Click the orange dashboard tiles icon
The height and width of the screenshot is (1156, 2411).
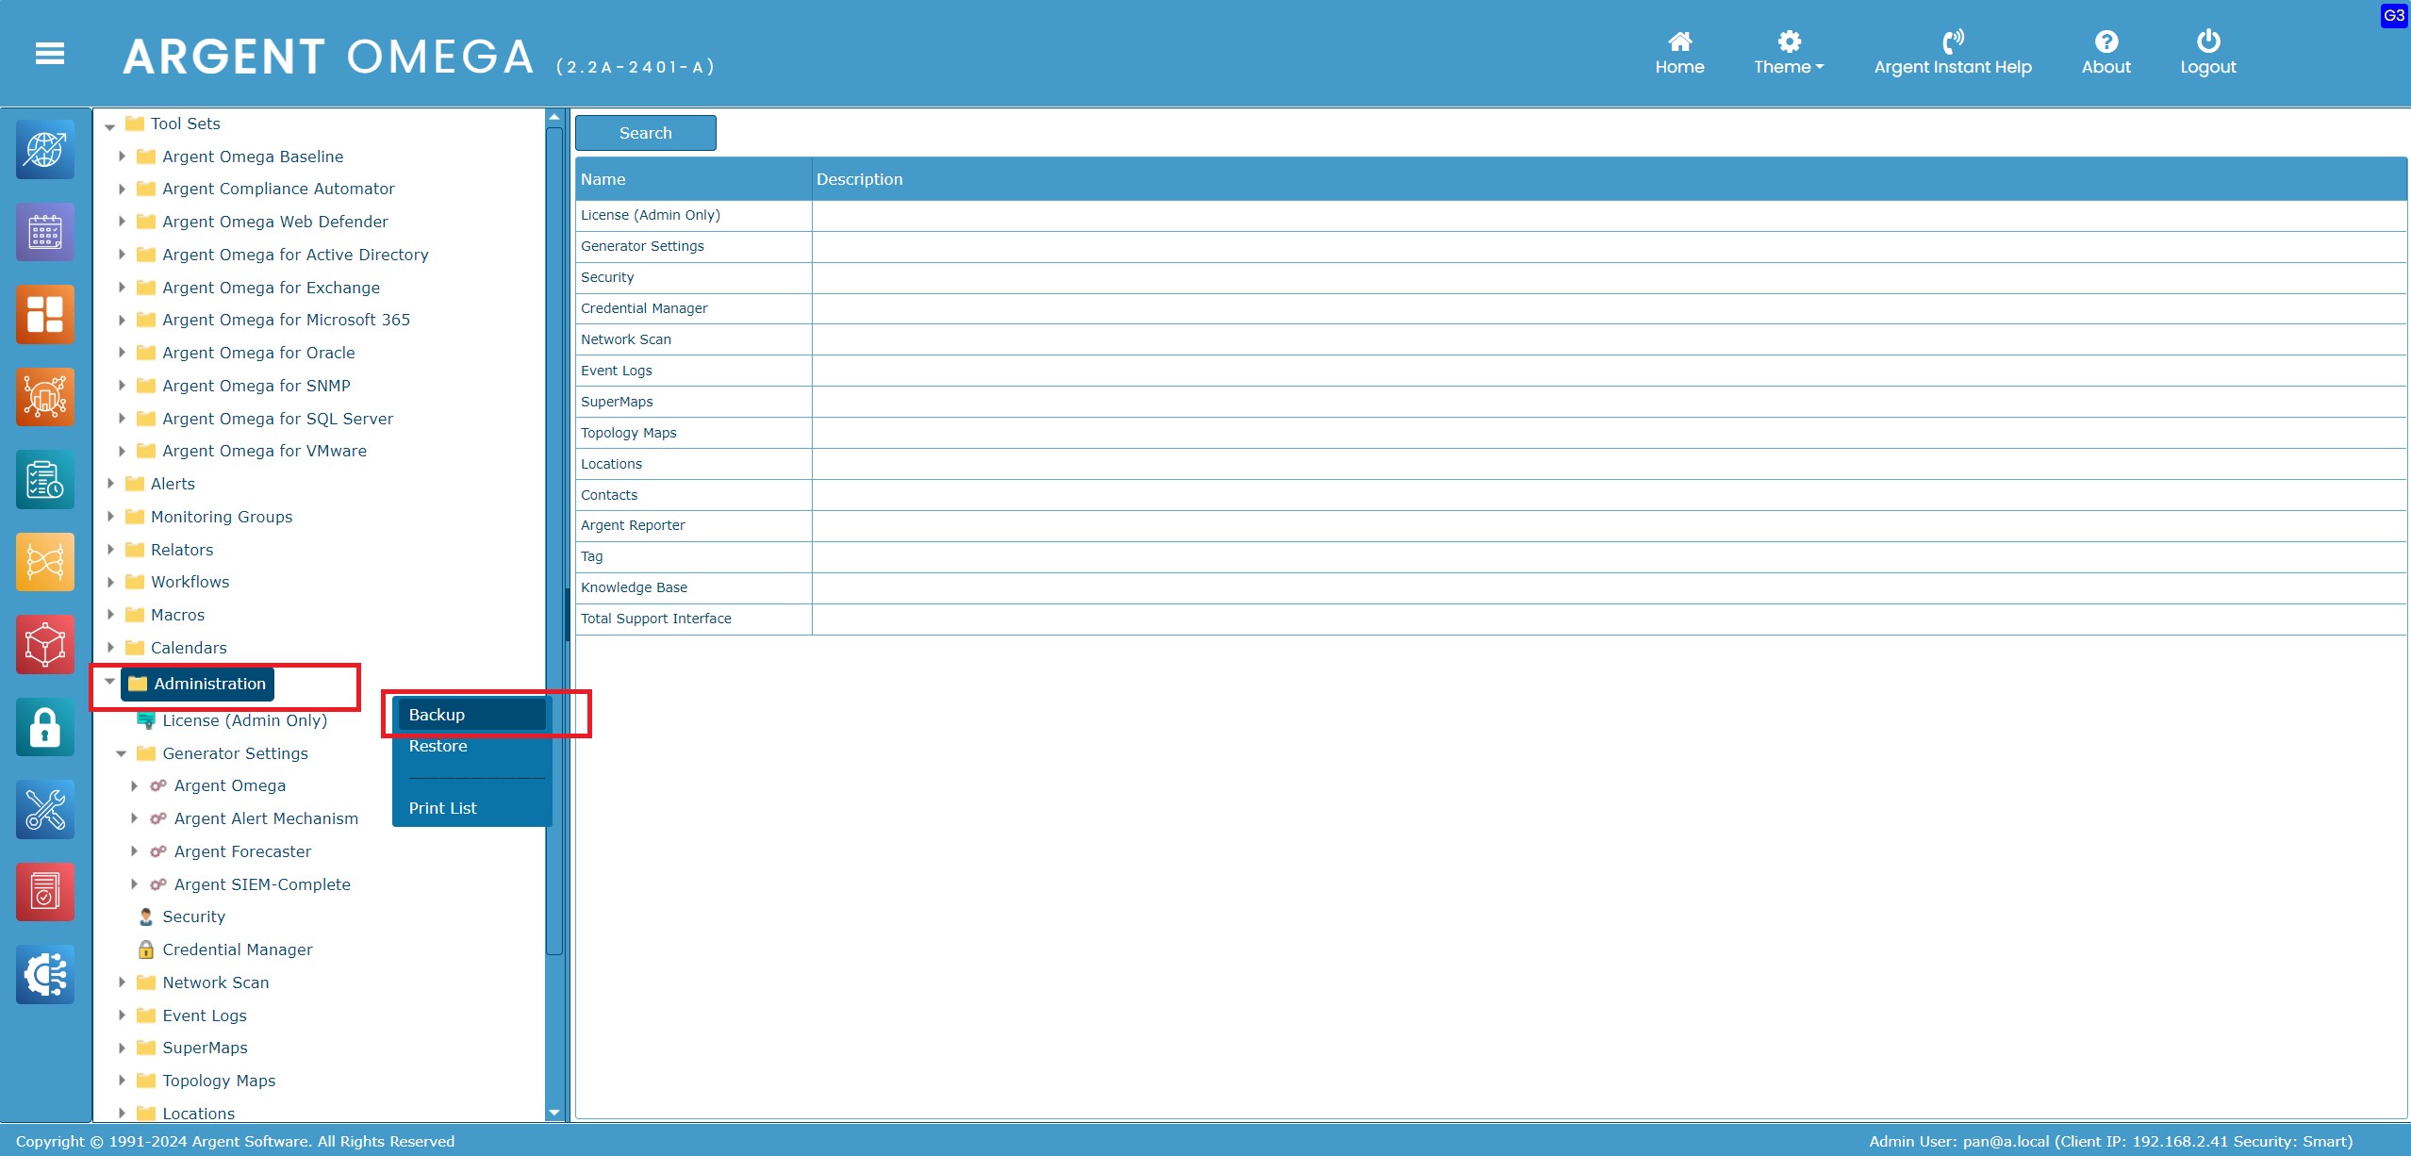pos(44,314)
